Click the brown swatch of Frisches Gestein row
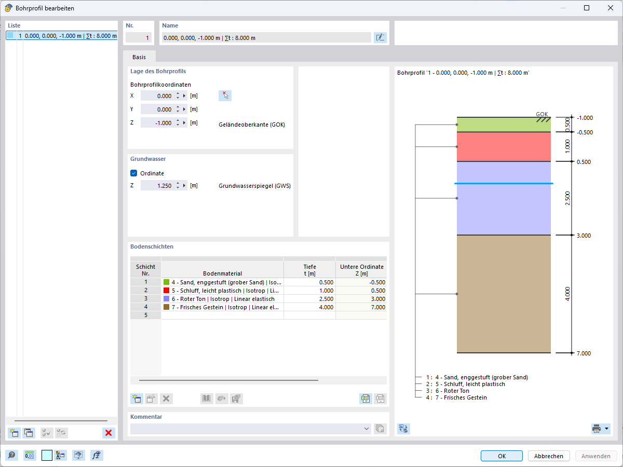Viewport: 623px width, 467px height. [167, 307]
